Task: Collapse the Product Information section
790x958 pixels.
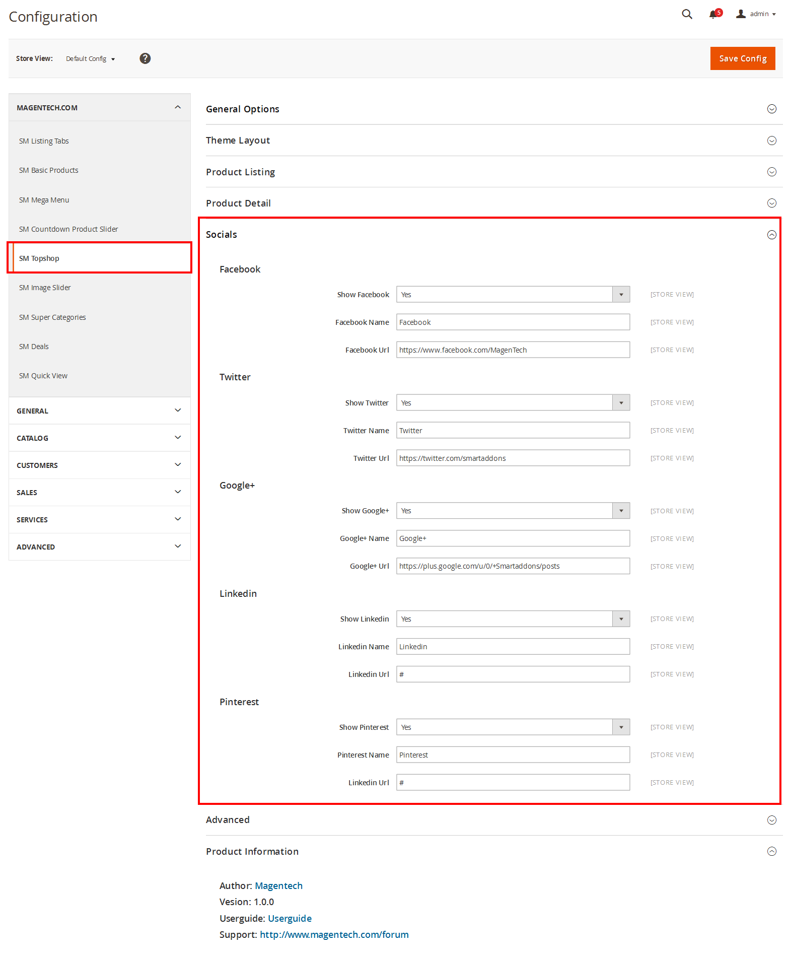Action: (x=494, y=851)
